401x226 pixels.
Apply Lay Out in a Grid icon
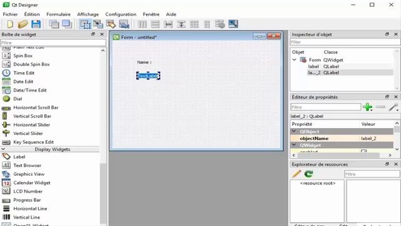(x=194, y=24)
